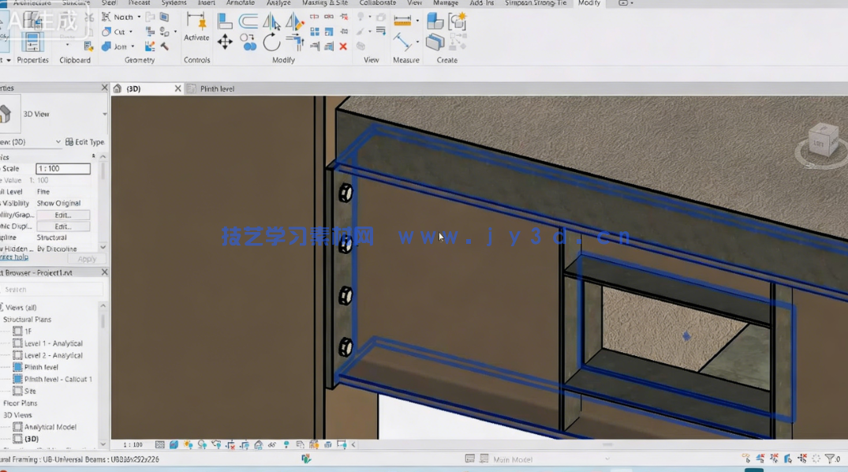Screen dimensions: 848x472
Task: Toggle the Sun Path icon in view control bar
Action: (x=188, y=445)
